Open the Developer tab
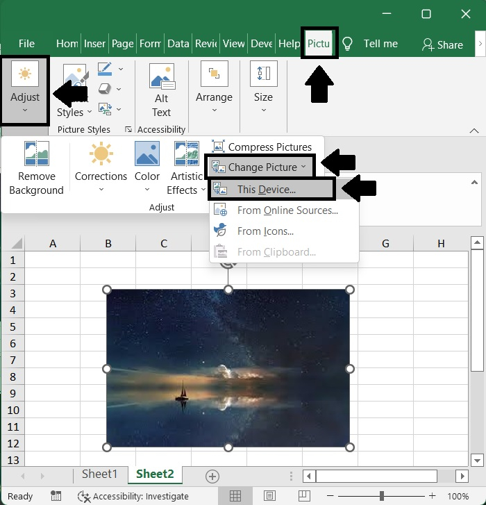 pos(261,44)
